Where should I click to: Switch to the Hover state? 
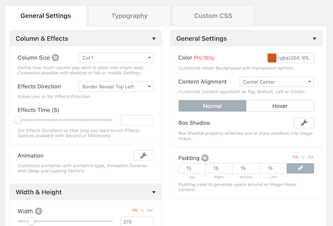point(280,106)
